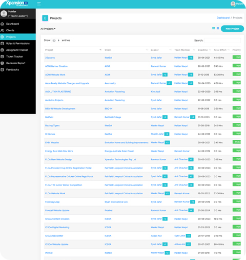Select Roles & Permissions menu item
The image size is (246, 260).
pos(18,44)
